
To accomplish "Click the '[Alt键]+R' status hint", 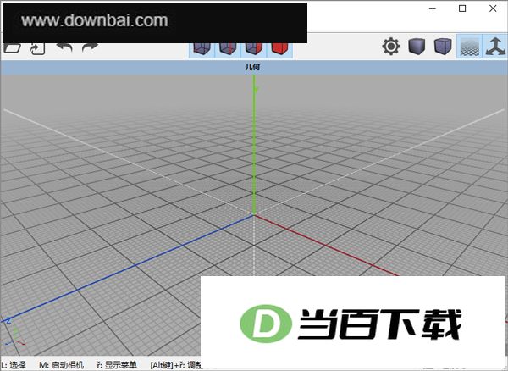I will click(176, 365).
